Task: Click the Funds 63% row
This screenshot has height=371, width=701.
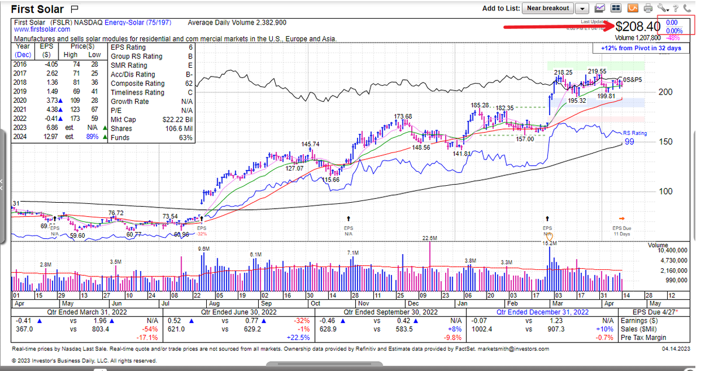Action: click(x=152, y=137)
